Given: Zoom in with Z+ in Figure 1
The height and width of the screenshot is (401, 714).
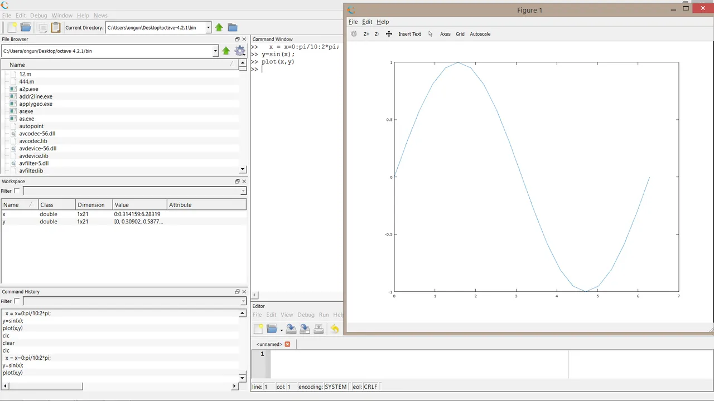Looking at the screenshot, I should coord(366,34).
